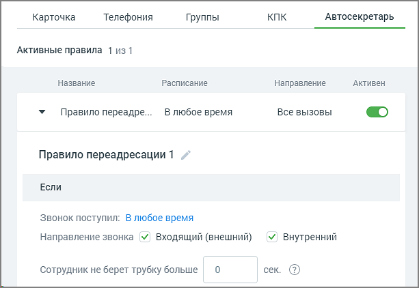Click the В любое время blue link
The height and width of the screenshot is (288, 419).
pos(159,218)
